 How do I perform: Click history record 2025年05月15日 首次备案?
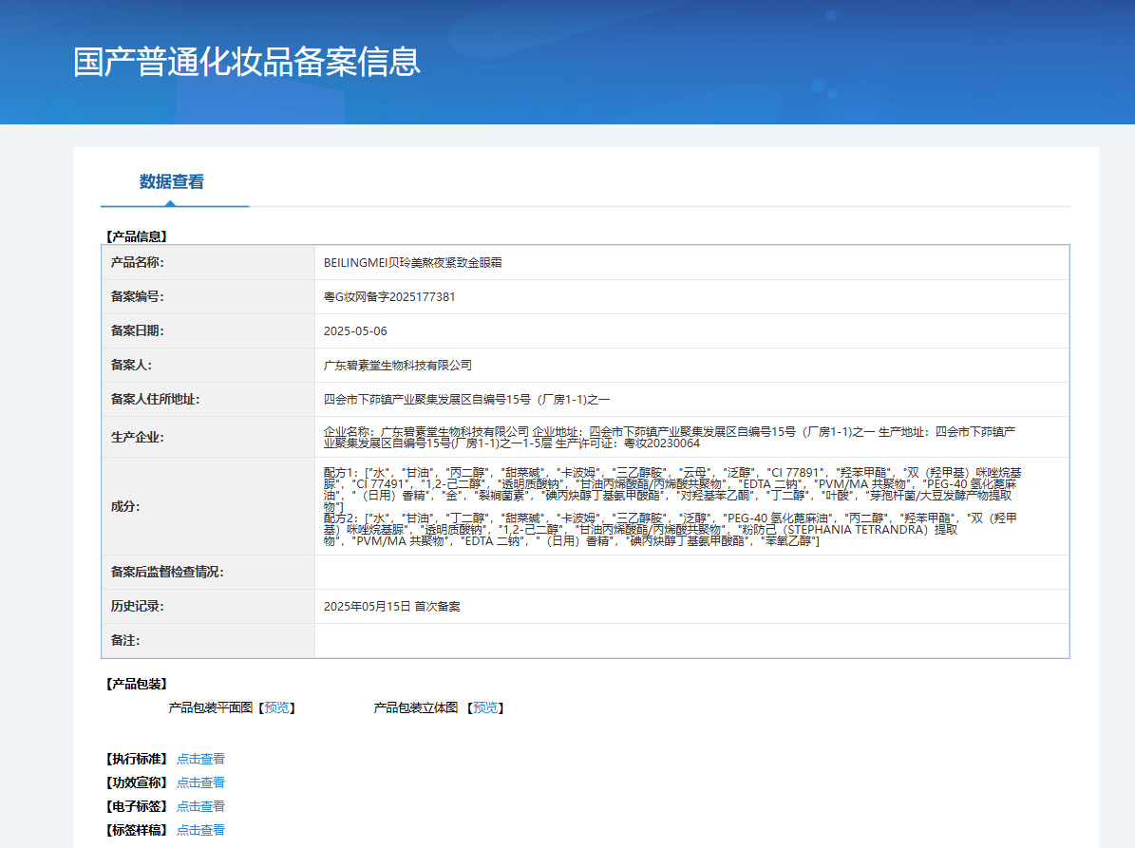[x=391, y=607]
